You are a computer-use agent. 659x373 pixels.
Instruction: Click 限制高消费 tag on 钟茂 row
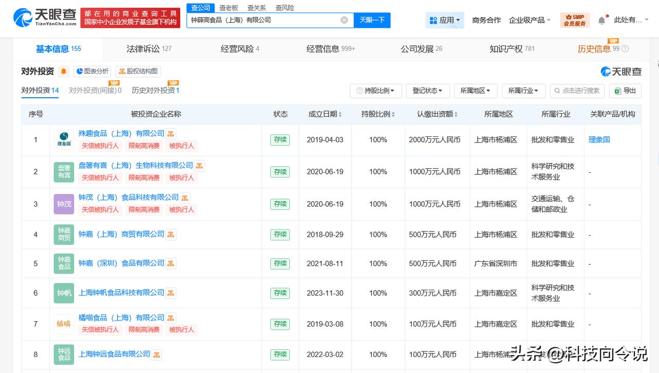coord(144,210)
